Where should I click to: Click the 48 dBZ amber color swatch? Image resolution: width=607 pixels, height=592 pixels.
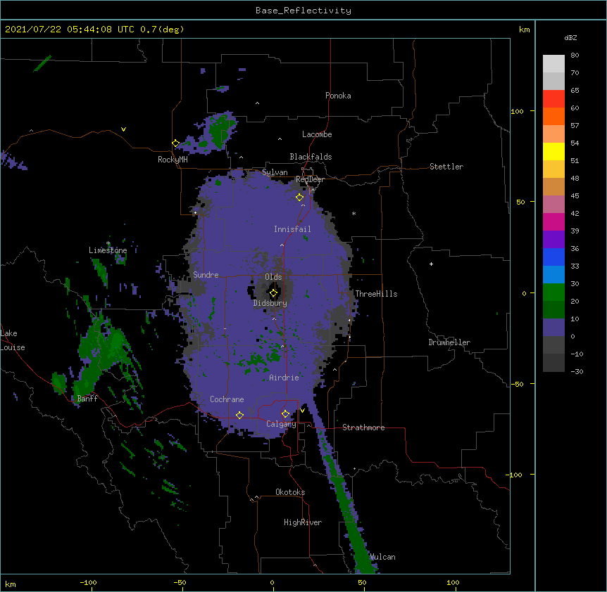[x=553, y=186]
